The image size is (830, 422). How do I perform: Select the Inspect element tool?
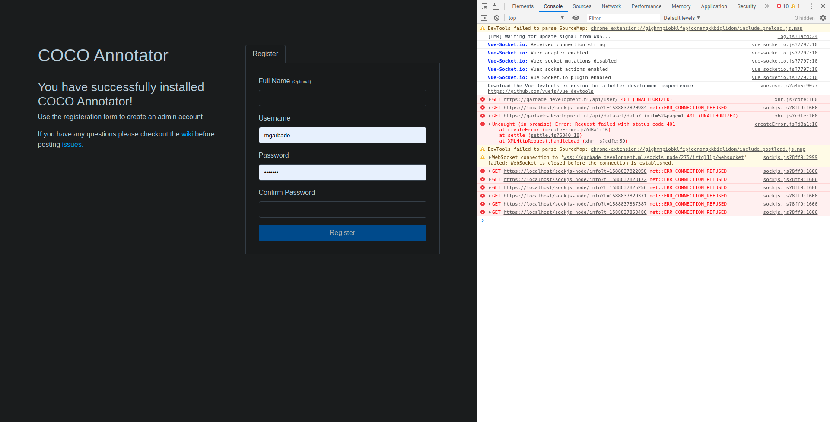click(484, 6)
